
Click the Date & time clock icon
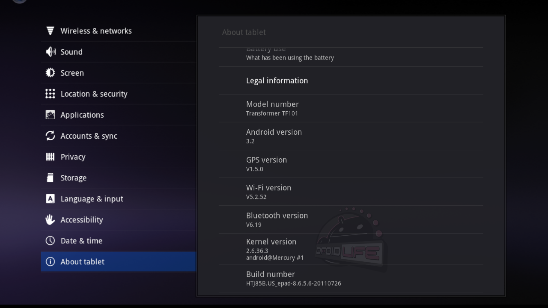pyautogui.click(x=50, y=241)
